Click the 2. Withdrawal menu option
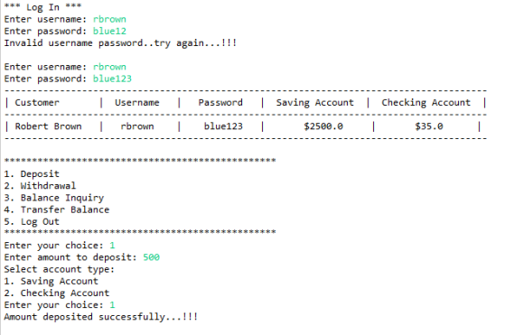Viewport: 524px width, 335px height. (x=40, y=186)
